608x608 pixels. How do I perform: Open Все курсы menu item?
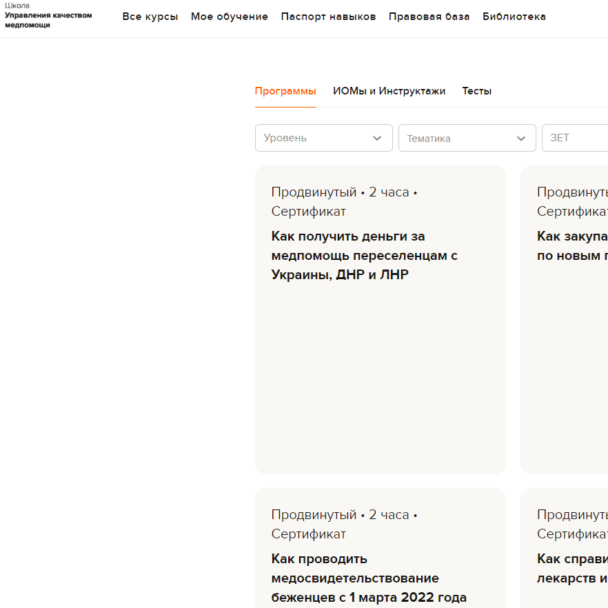(x=150, y=17)
